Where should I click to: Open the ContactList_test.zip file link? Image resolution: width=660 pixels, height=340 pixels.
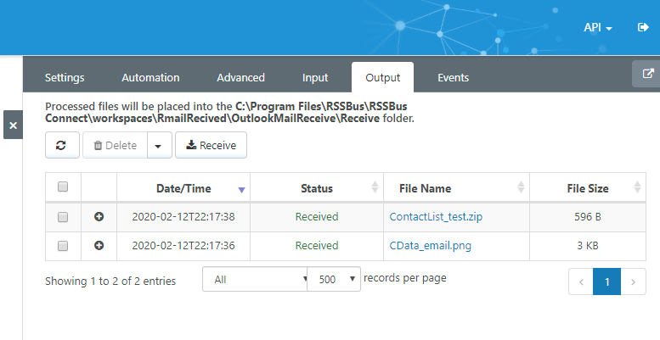437,217
